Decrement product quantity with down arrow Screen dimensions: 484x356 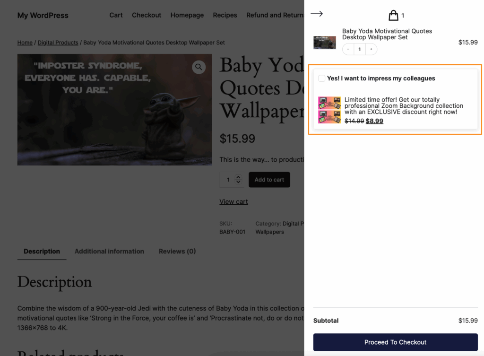coord(238,182)
